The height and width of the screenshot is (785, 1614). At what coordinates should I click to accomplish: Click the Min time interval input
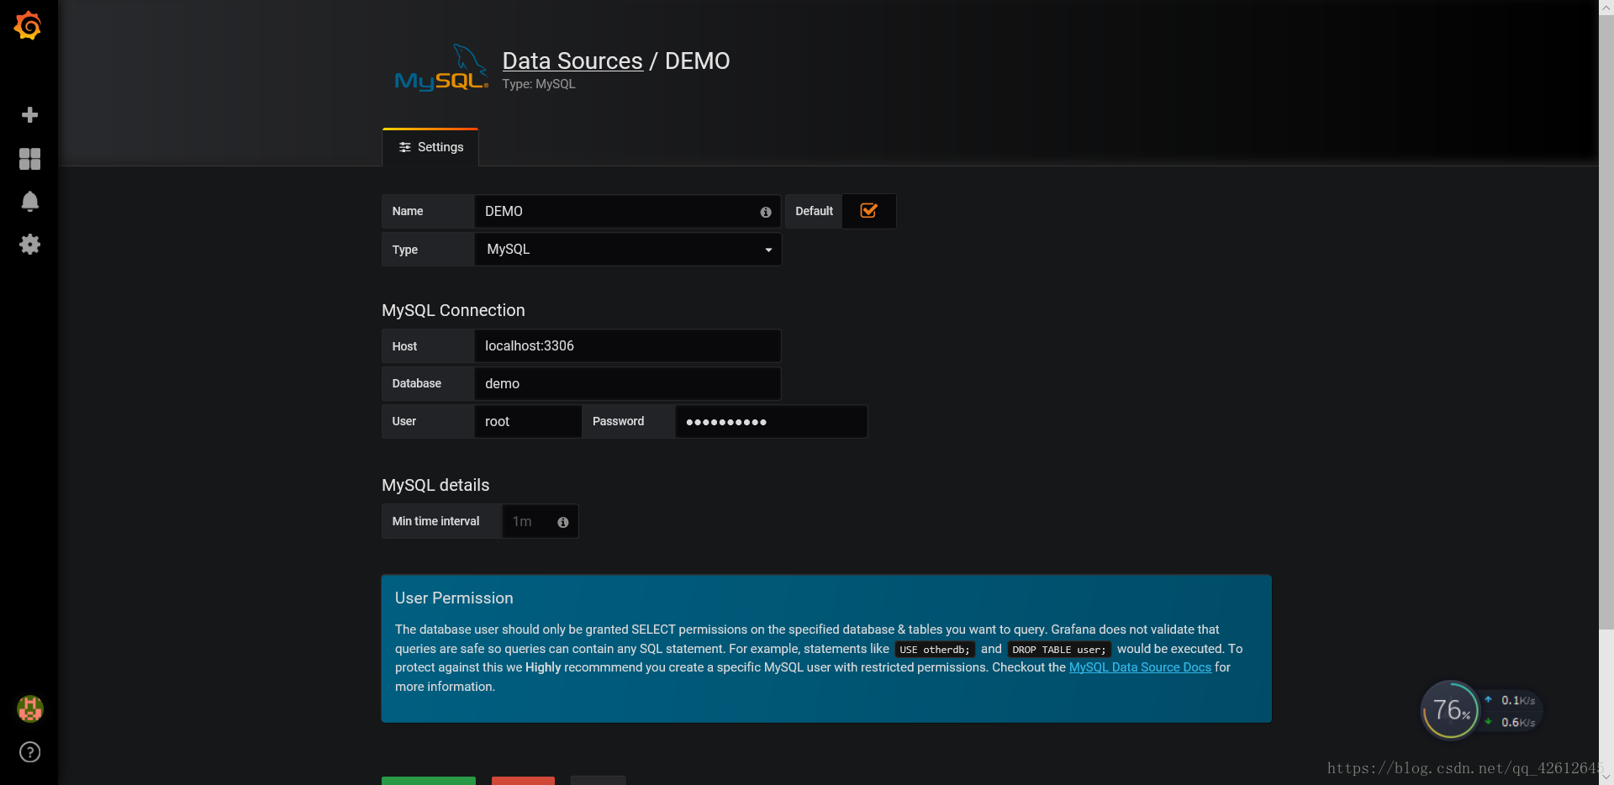pos(540,521)
